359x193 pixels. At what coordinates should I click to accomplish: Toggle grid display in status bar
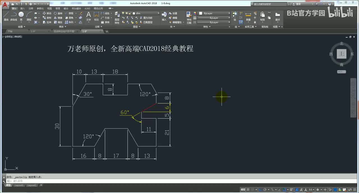(x=248, y=190)
